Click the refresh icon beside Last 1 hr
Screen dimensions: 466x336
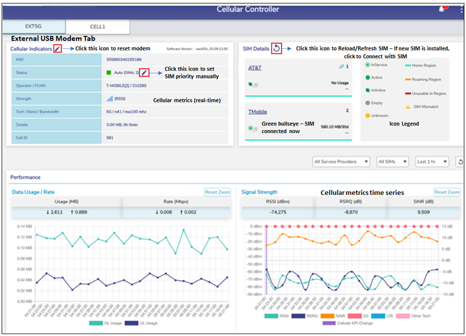pyautogui.click(x=460, y=162)
